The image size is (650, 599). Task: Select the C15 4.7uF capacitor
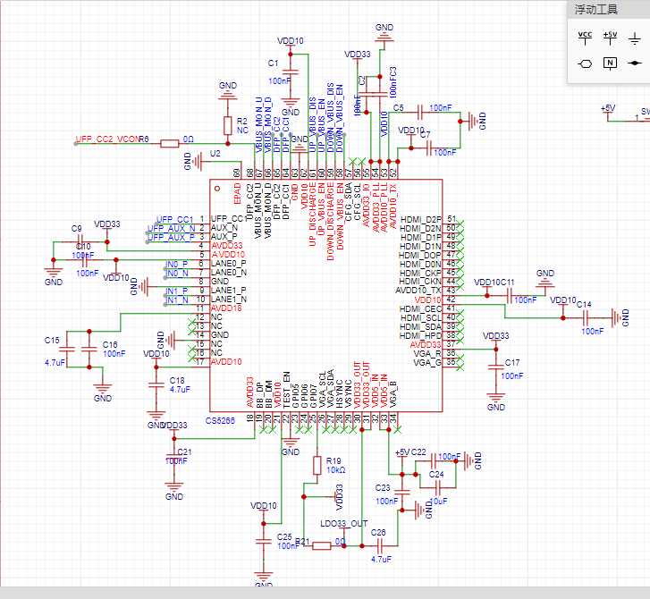click(x=67, y=350)
